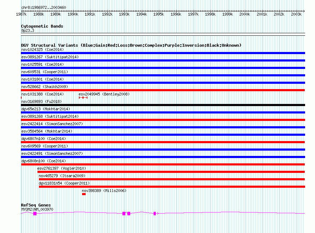This screenshot has height=233, width=315.
Task: Select the nsv465279 (Itsara2009) variant label
Action: click(62, 176)
